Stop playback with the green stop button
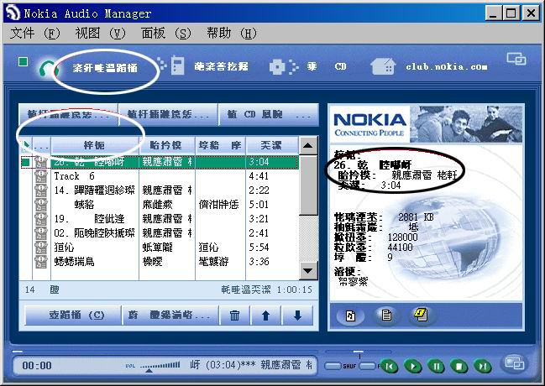The image size is (545, 386). pyautogui.click(x=459, y=366)
